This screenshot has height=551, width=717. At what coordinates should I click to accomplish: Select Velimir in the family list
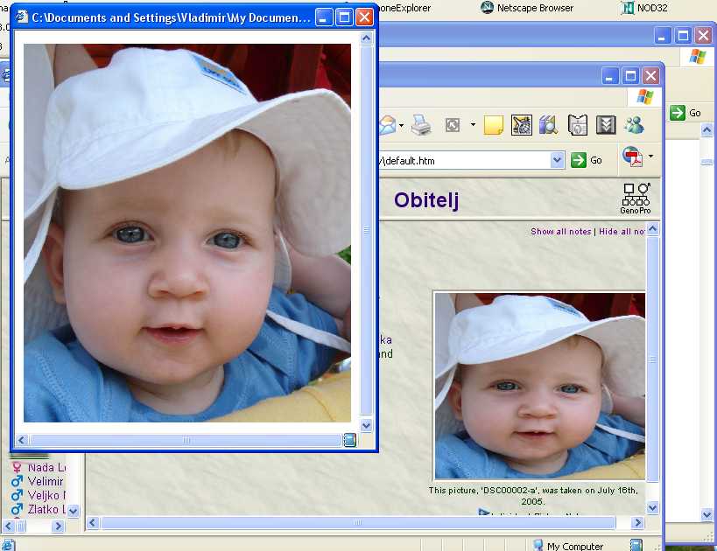46,482
